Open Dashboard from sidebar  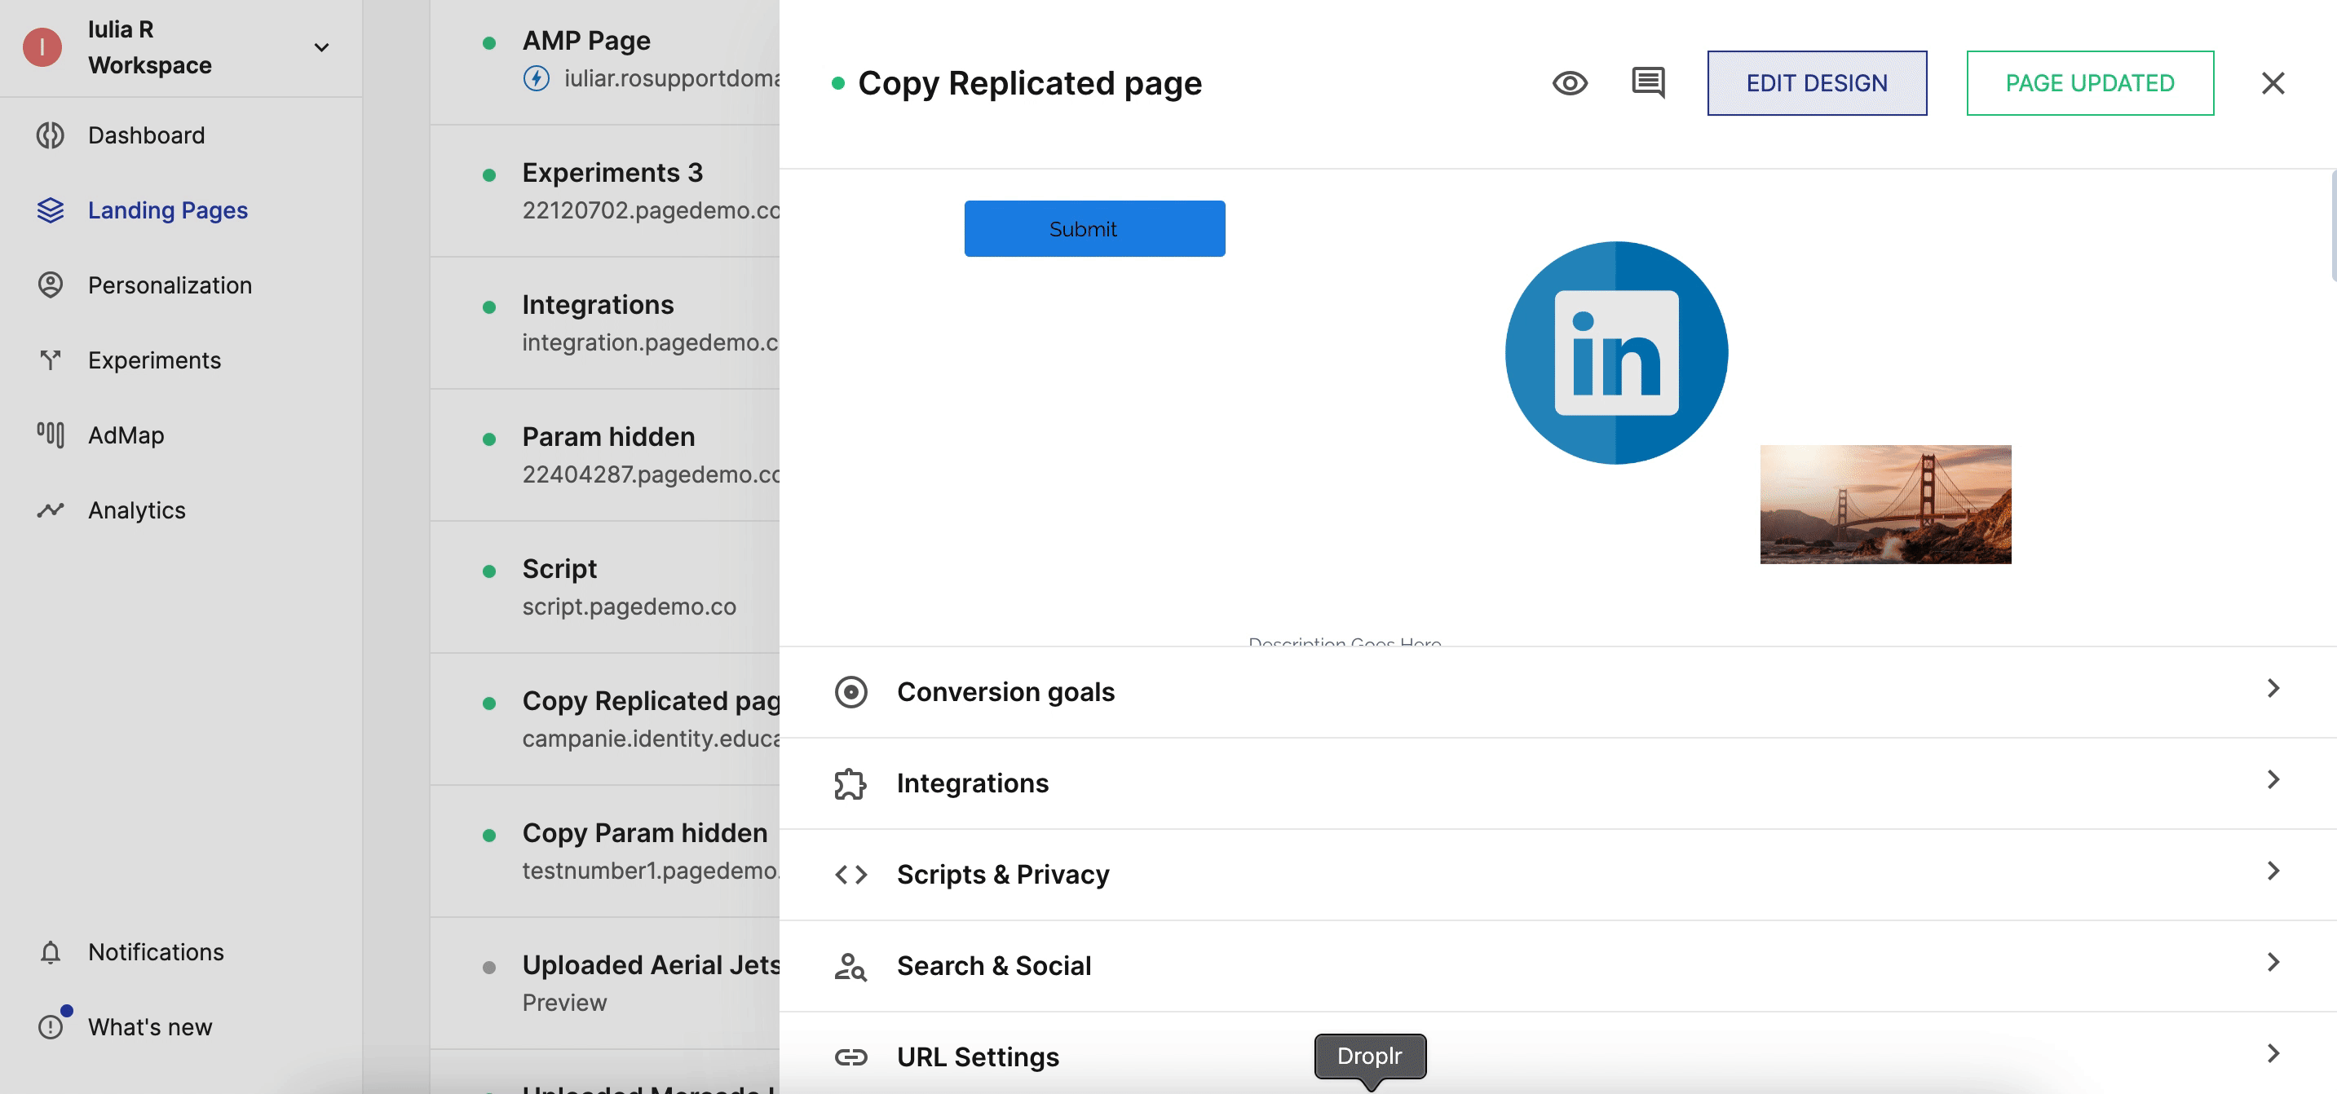click(x=182, y=135)
